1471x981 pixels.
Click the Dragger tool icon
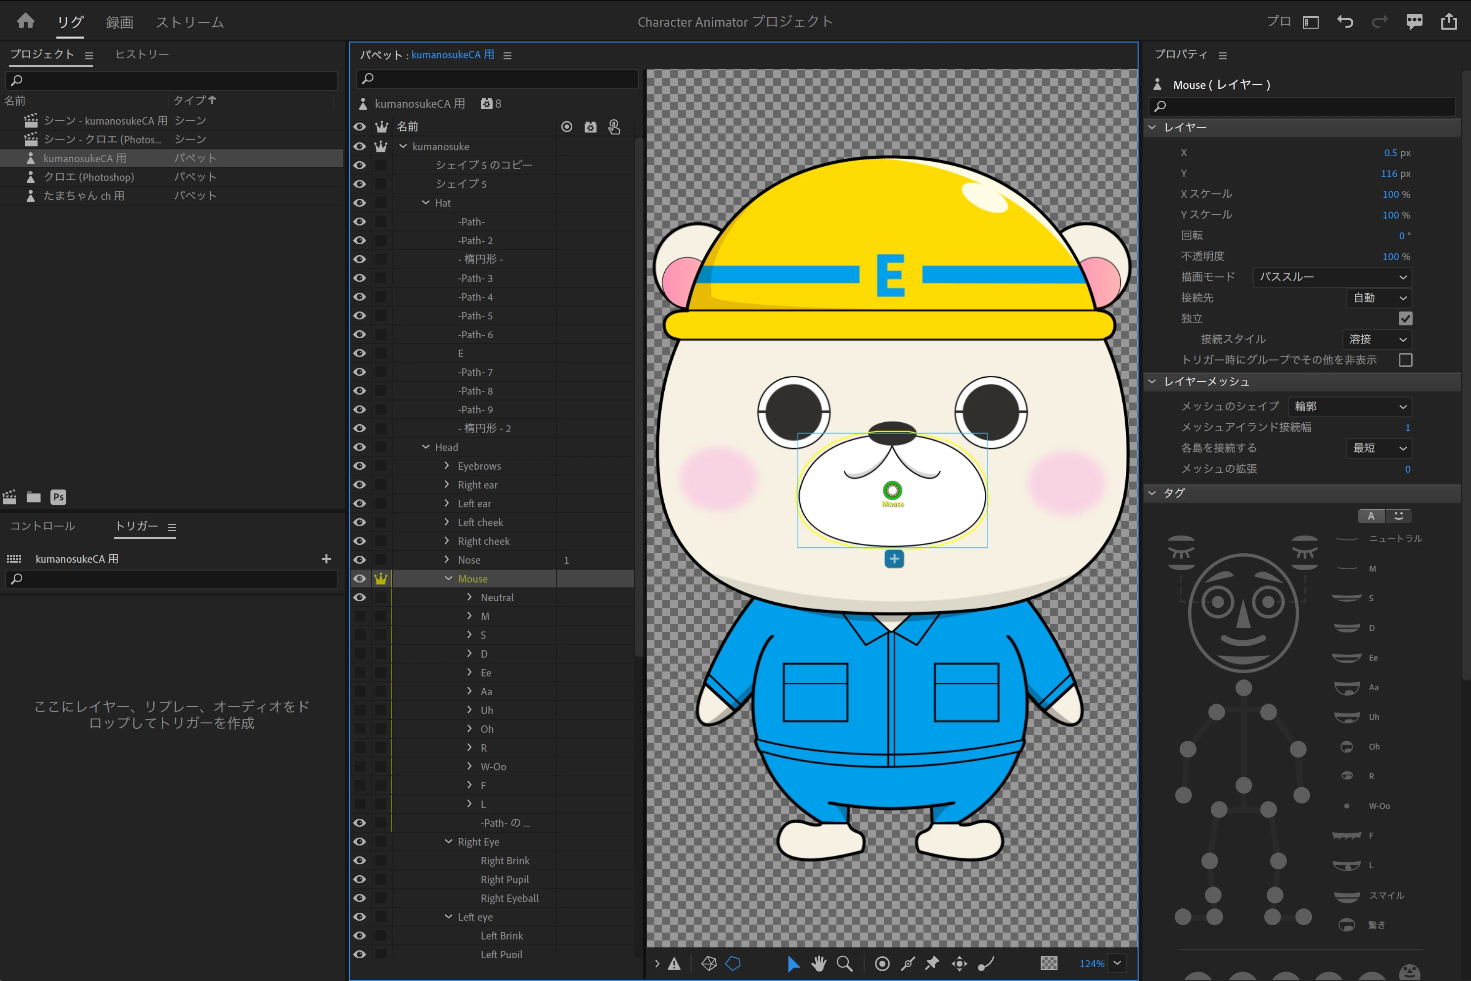point(959,964)
